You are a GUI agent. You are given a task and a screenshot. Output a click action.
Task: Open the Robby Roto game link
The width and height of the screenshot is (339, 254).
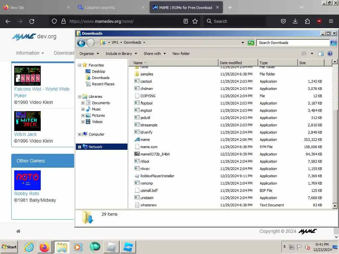(x=26, y=193)
